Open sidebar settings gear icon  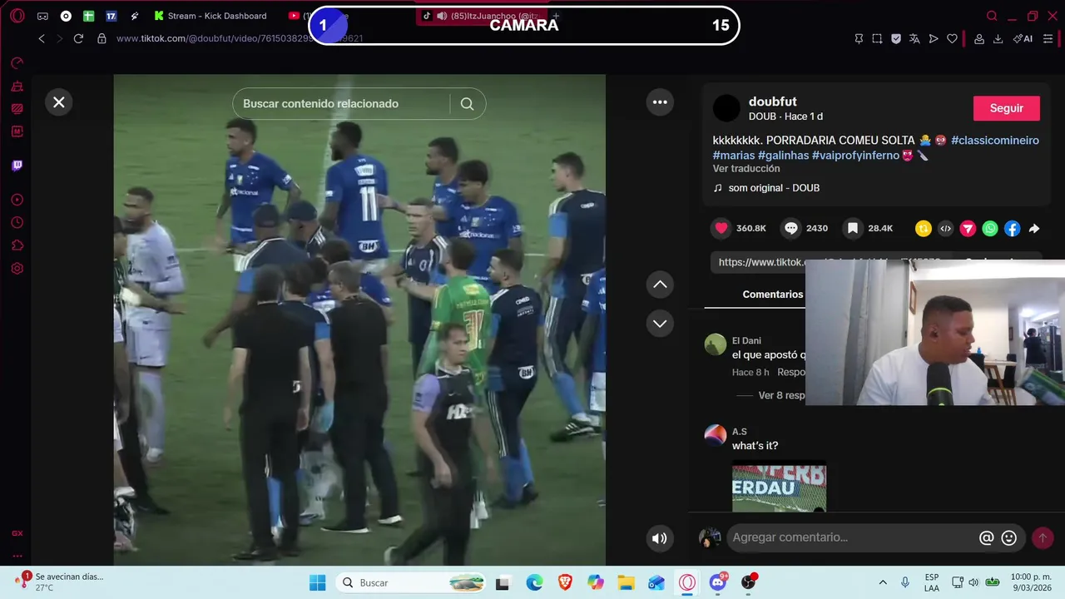(x=17, y=269)
